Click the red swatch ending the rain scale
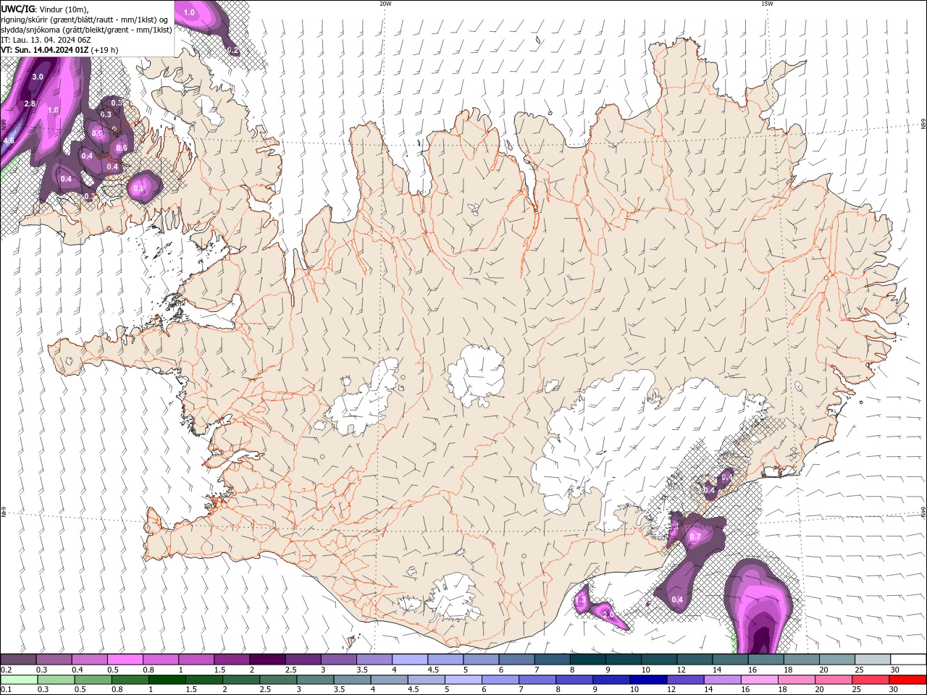The width and height of the screenshot is (927, 695). (908, 680)
